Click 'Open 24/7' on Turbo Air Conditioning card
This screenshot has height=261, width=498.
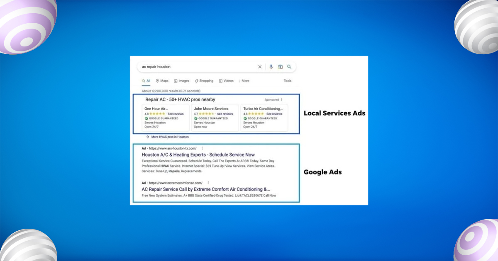click(250, 127)
